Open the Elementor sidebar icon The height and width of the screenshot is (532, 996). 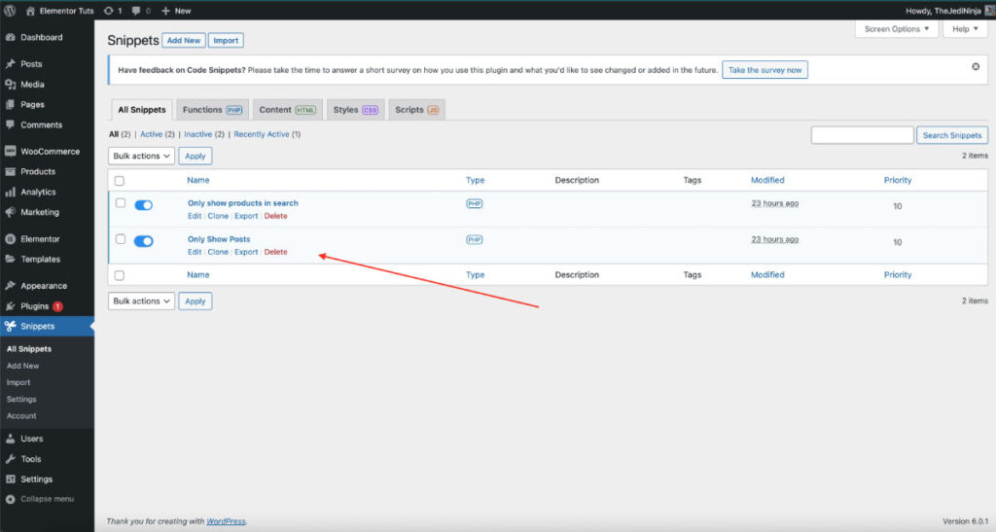pos(10,239)
